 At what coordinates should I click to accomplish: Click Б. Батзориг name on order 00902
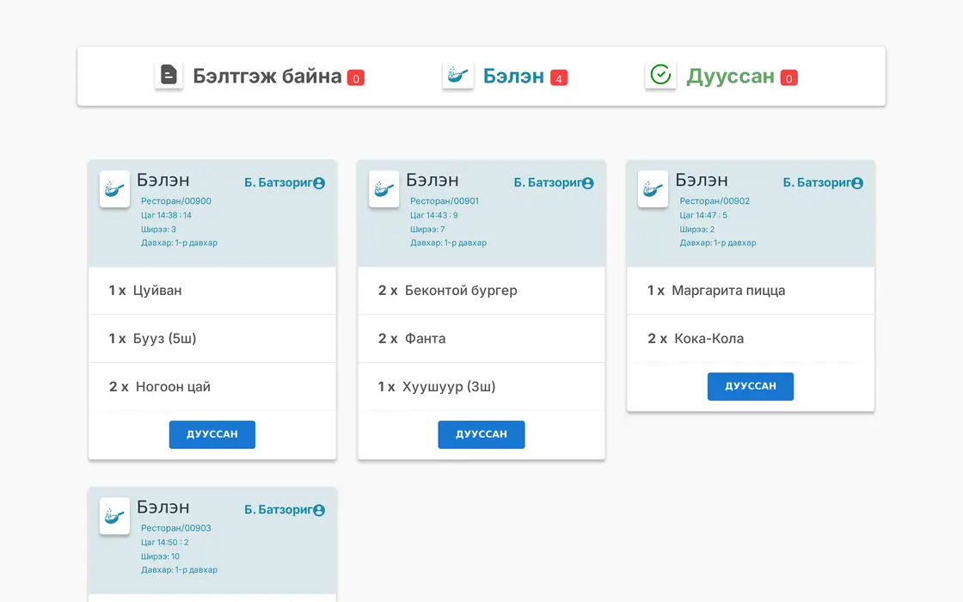point(817,182)
